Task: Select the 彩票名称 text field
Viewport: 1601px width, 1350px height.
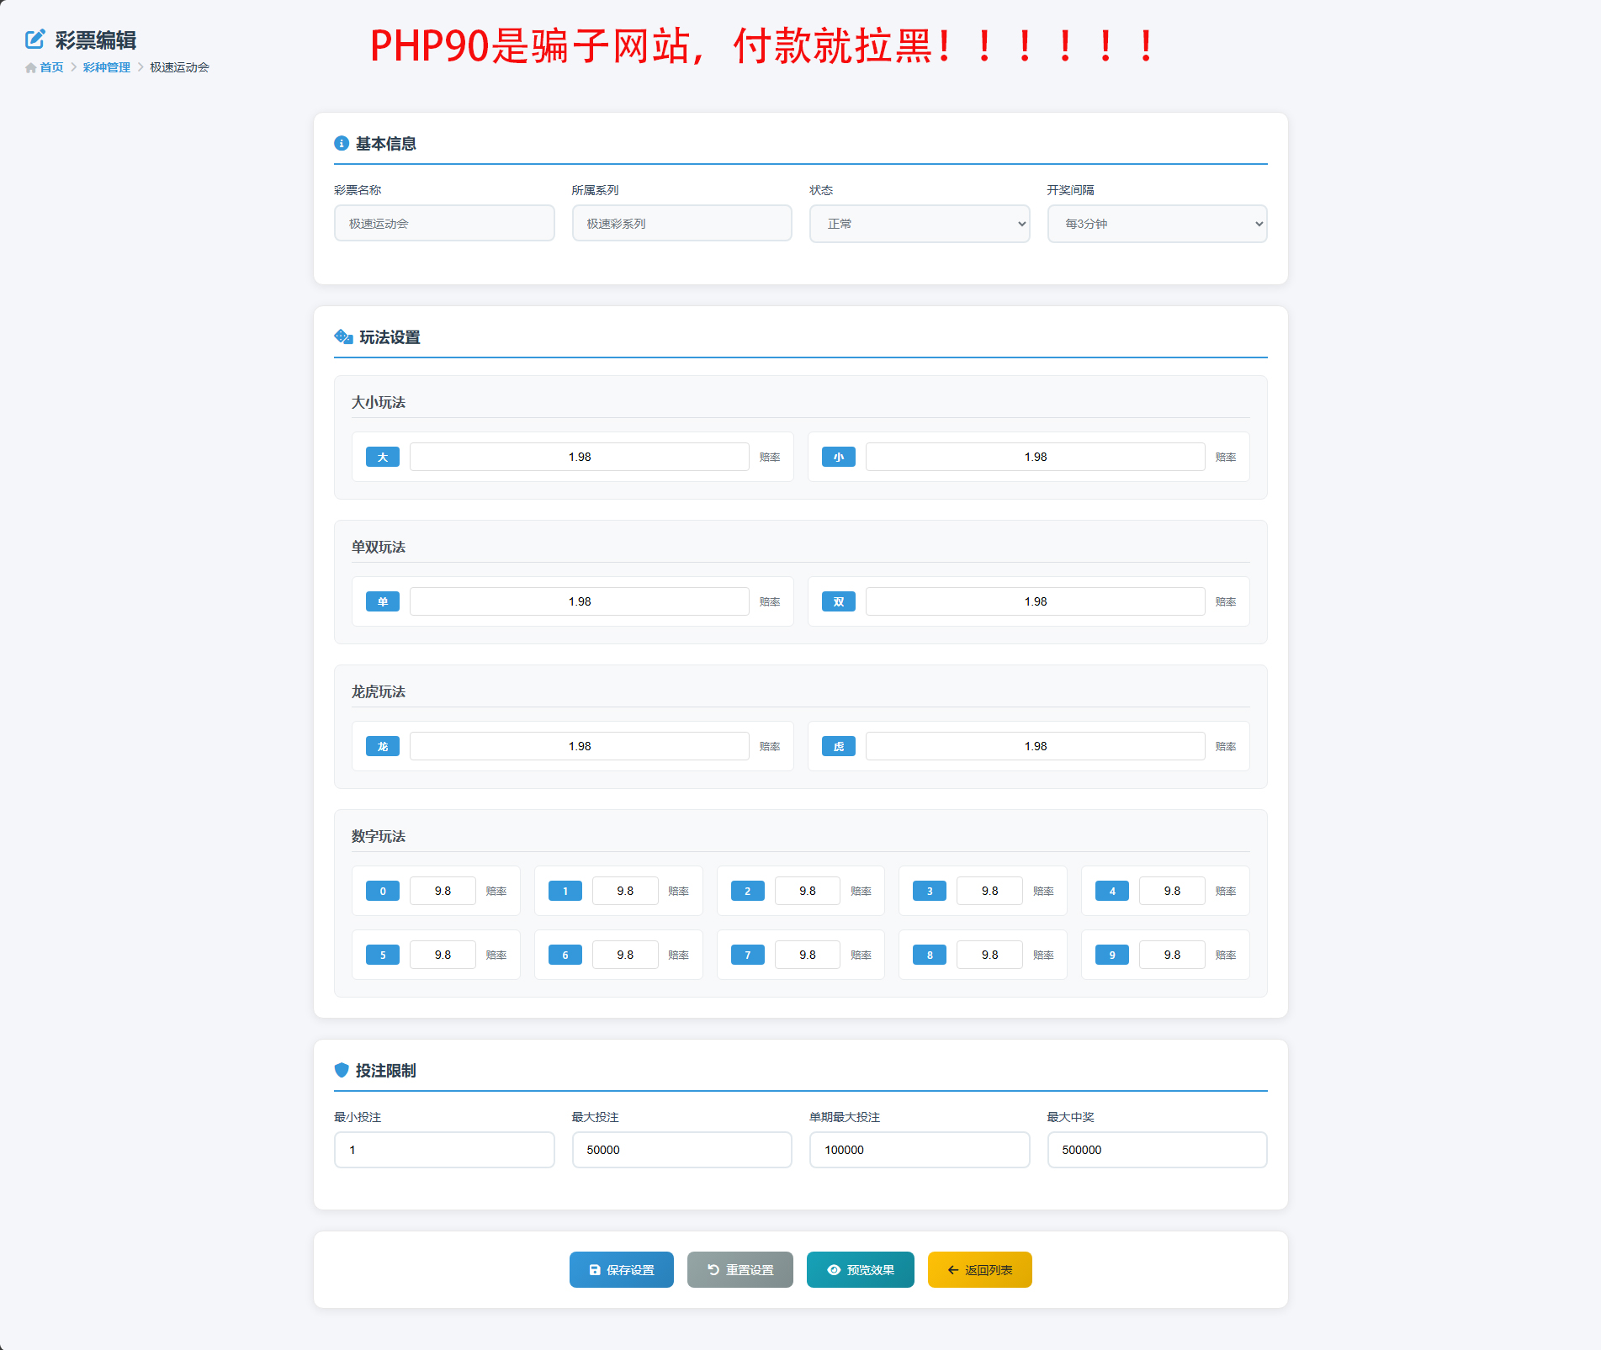Action: click(x=444, y=224)
